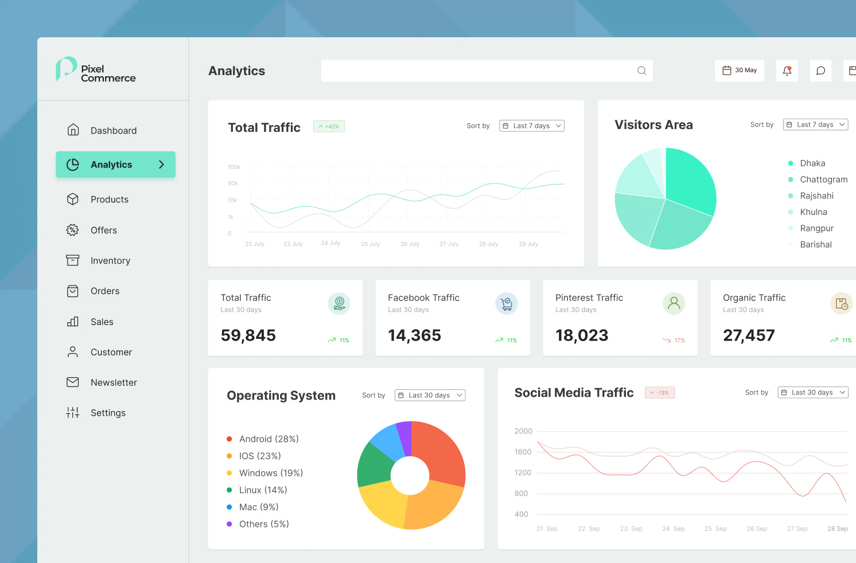Open the Newsletter envelope icon
The width and height of the screenshot is (856, 563).
[73, 382]
